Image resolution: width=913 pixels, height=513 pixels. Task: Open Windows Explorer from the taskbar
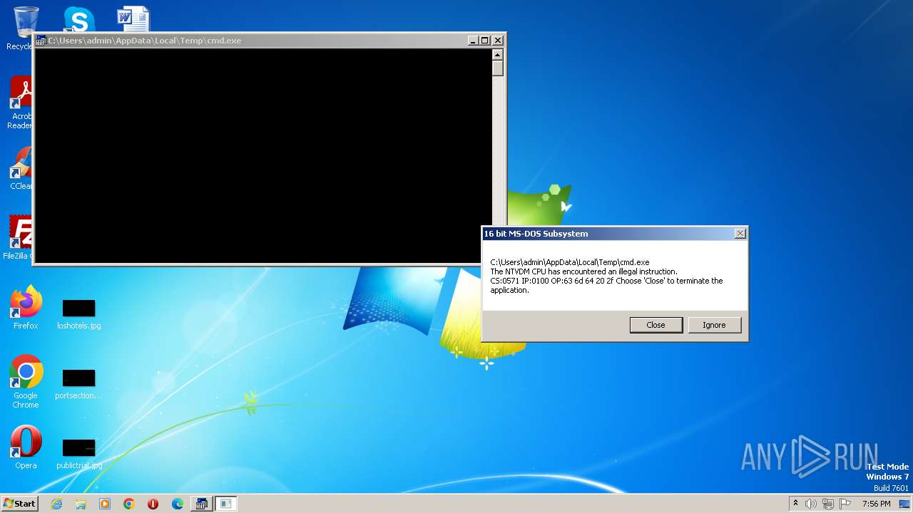coord(81,504)
